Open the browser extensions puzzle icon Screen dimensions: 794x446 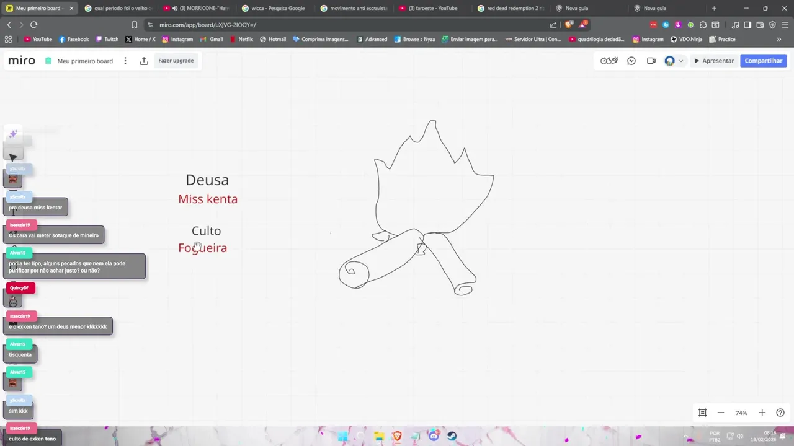(x=703, y=25)
